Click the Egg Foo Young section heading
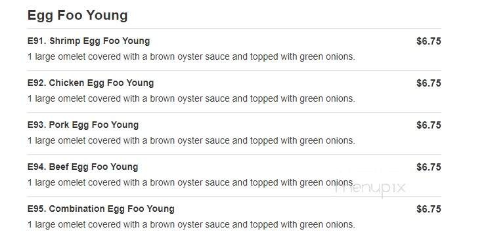The image size is (488, 242). pos(78,16)
